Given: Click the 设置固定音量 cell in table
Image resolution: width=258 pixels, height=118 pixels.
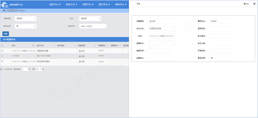Looking at the screenshot, I should [x=46, y=51].
